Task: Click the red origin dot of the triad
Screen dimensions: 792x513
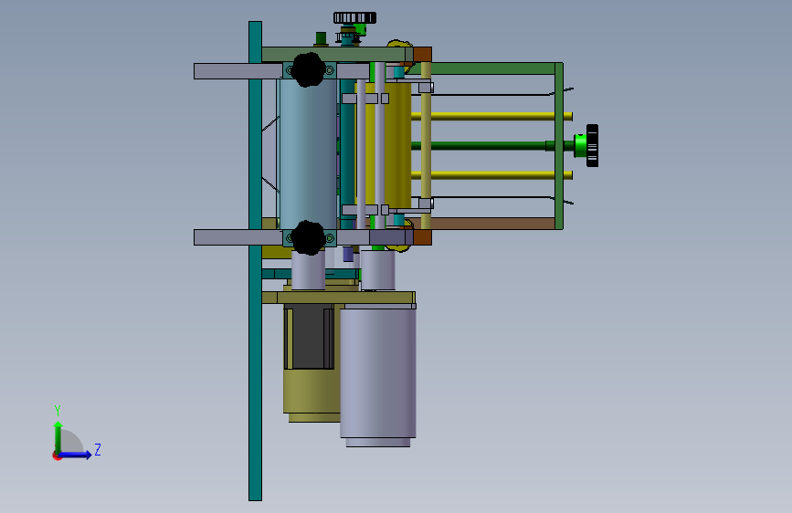Action: click(x=57, y=455)
